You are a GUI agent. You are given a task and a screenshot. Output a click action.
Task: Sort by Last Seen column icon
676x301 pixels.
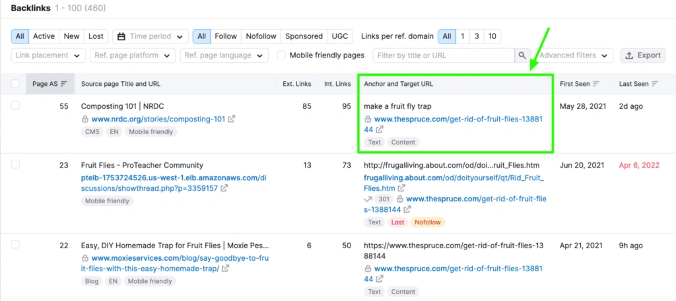tap(655, 84)
